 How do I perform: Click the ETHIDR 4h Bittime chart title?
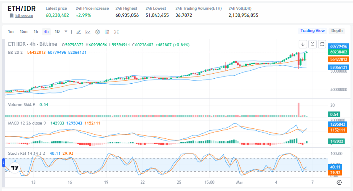point(32,44)
